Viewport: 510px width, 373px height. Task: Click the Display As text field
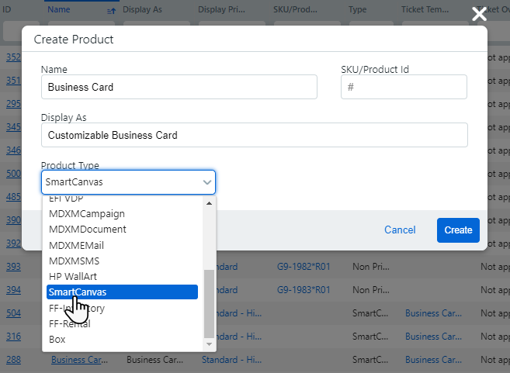click(254, 135)
